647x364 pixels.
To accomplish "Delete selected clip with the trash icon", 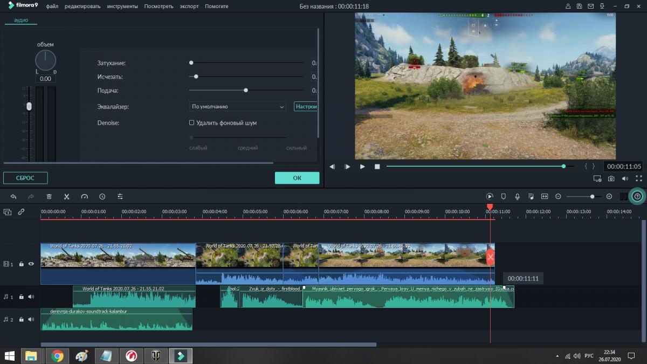I will 49,197.
